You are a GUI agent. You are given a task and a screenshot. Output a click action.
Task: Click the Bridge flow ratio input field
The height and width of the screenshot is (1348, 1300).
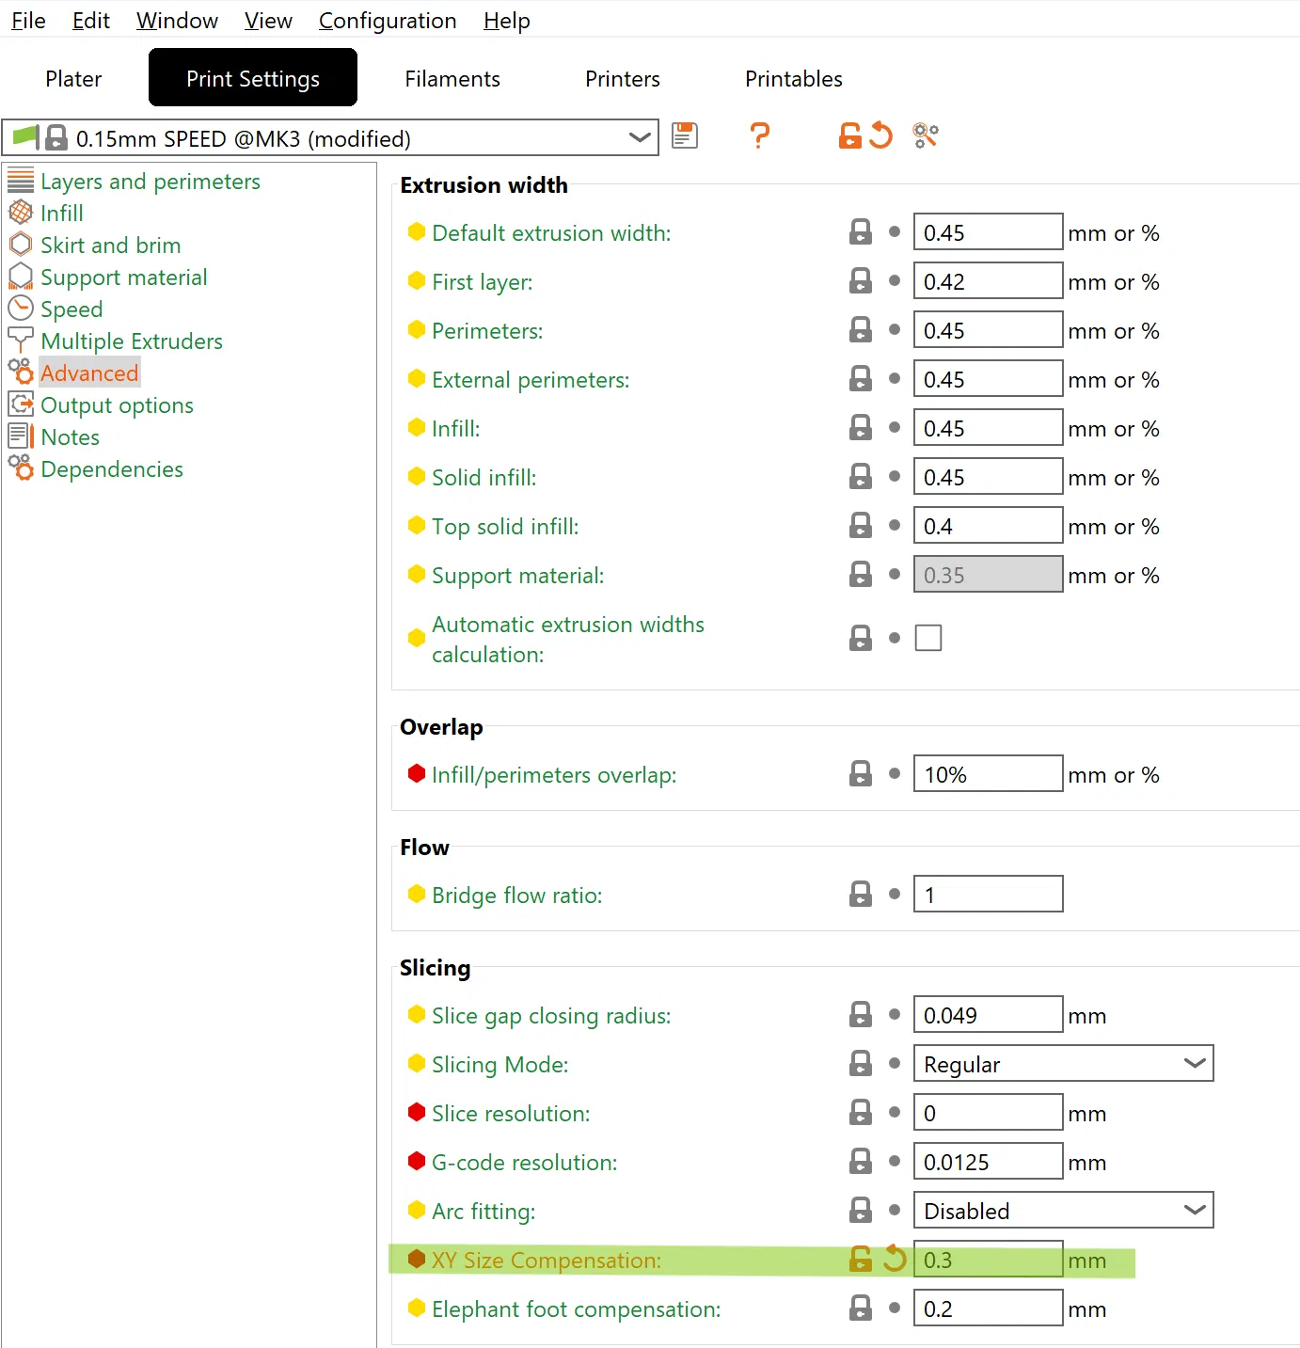pyautogui.click(x=988, y=895)
